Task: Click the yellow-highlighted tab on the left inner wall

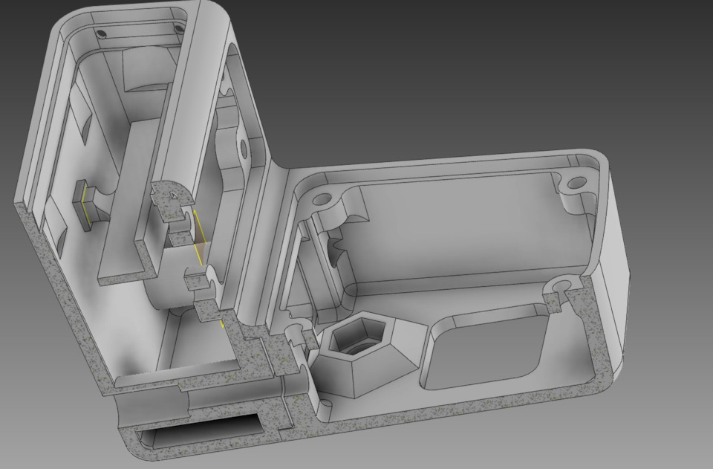Action: coord(85,204)
